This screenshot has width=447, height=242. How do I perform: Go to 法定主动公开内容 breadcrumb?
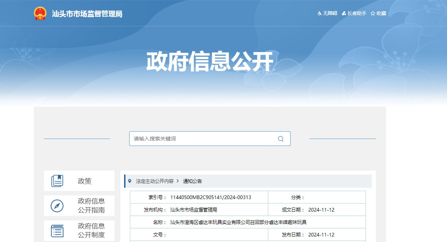[x=155, y=181]
